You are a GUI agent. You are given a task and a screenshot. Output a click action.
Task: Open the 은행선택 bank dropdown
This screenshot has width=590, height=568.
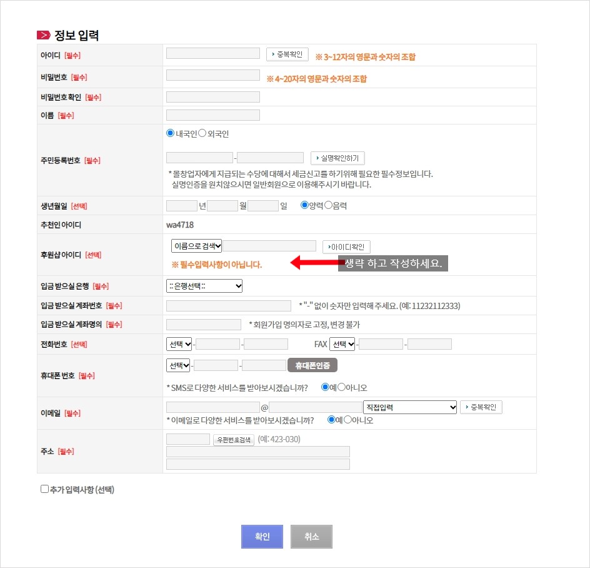(204, 286)
